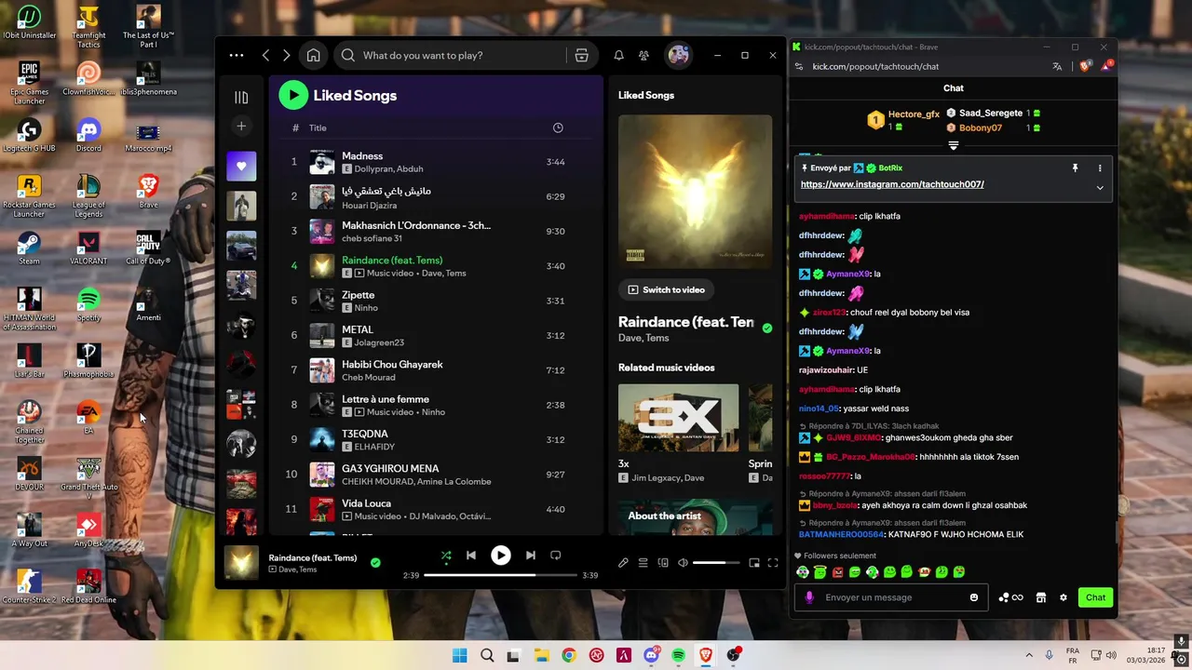
Task: Open Spotify notifications bell
Action: pos(618,55)
